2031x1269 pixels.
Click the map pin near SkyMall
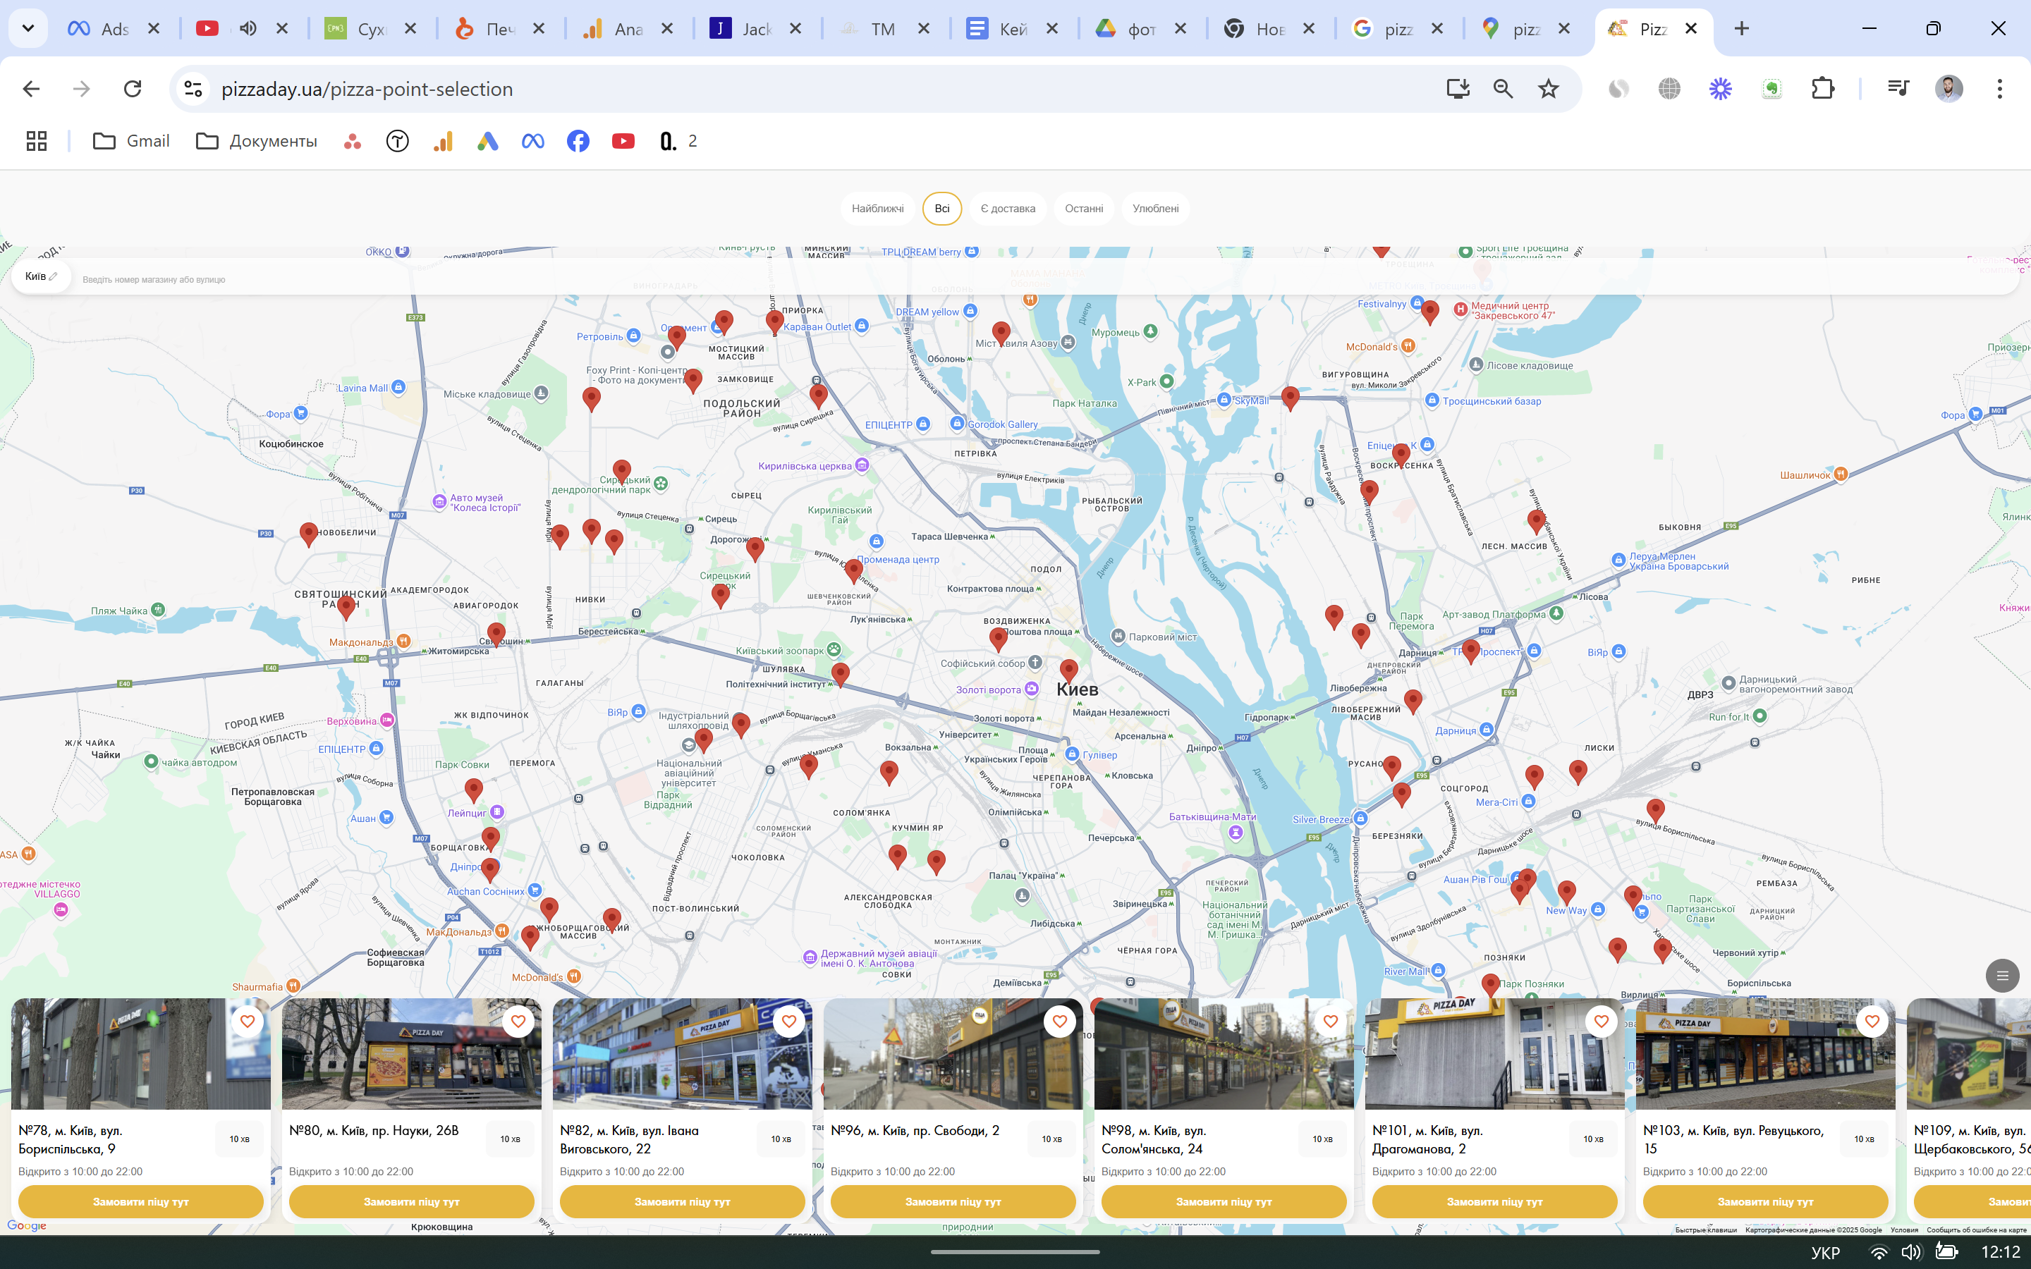[x=1290, y=398]
